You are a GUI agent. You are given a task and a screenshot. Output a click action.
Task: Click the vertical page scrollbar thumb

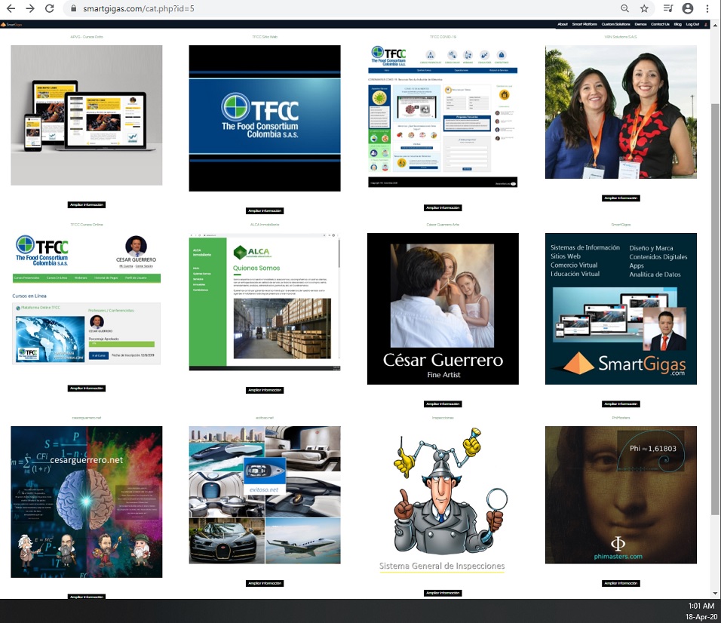pos(714,309)
